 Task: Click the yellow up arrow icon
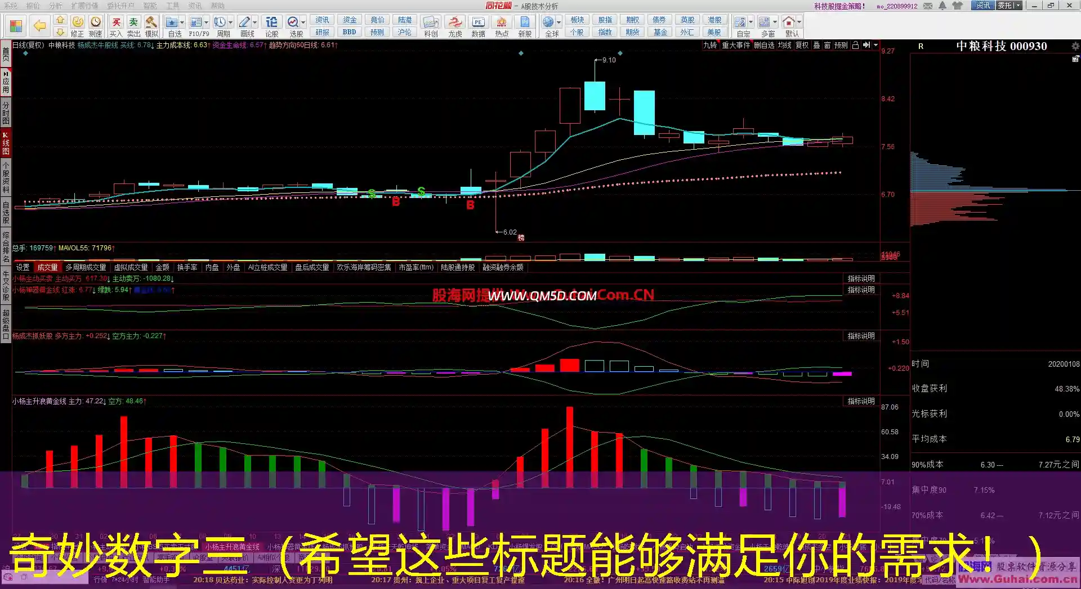tap(60, 20)
